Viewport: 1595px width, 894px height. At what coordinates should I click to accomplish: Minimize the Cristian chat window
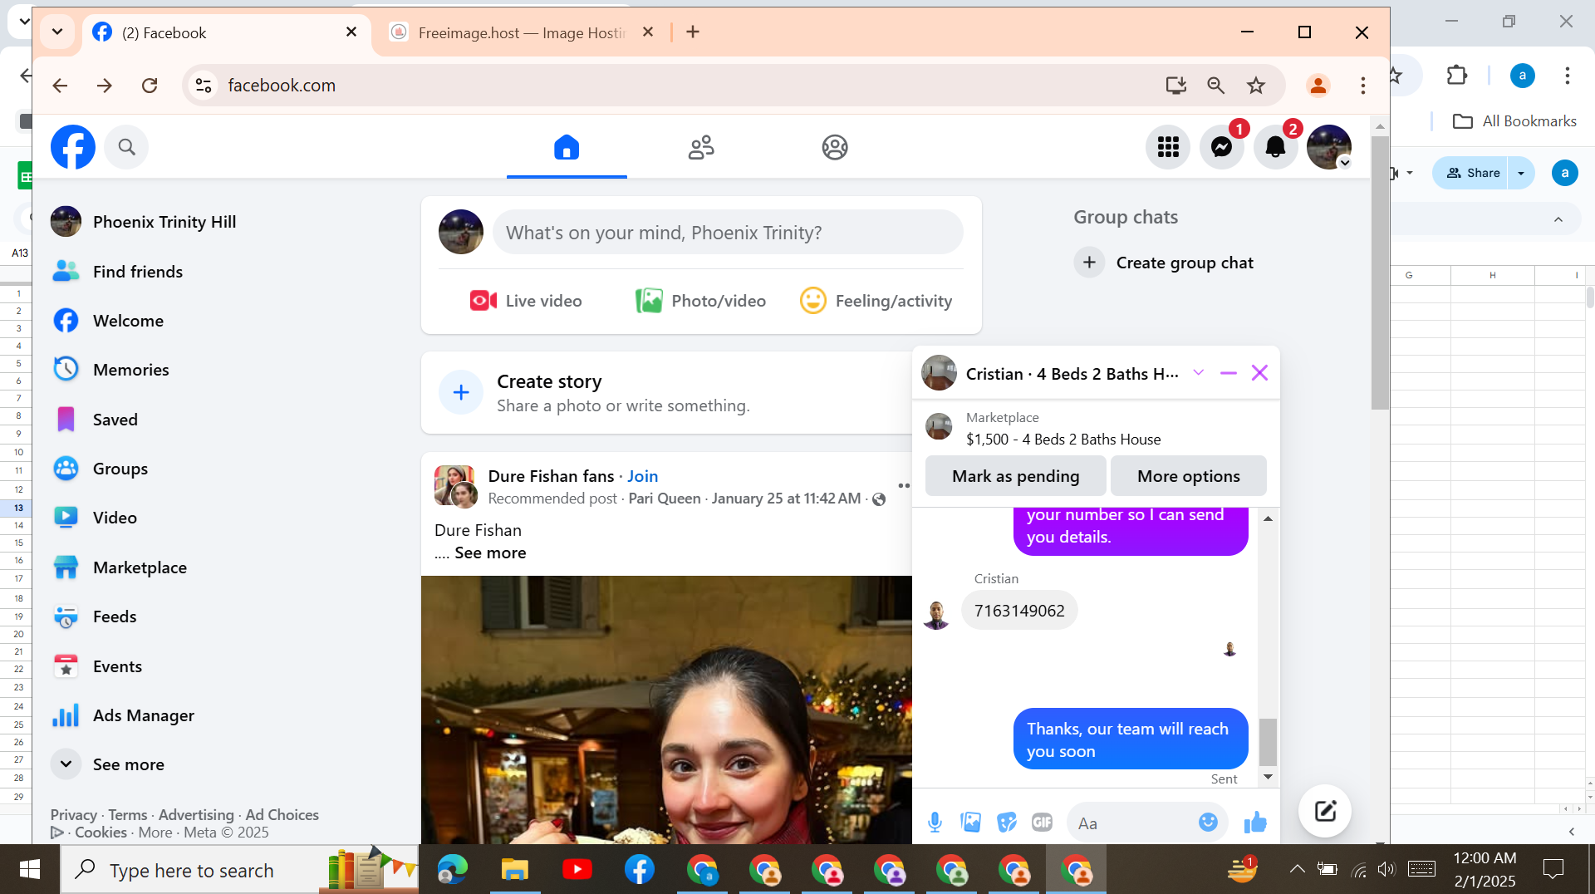click(x=1229, y=373)
